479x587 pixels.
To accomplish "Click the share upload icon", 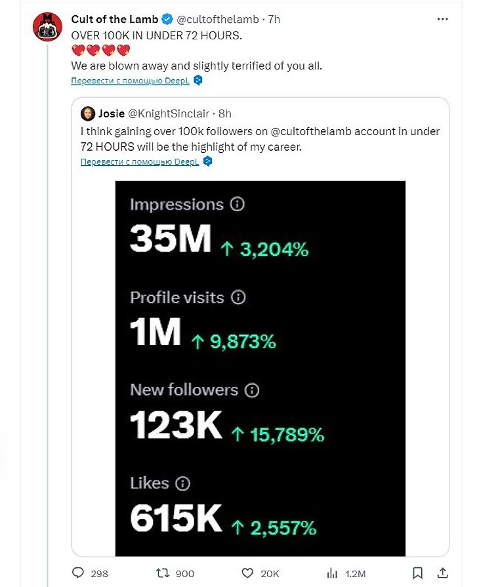I will click(443, 573).
